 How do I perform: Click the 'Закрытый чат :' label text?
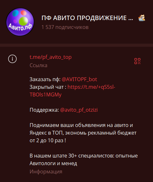click(x=48, y=87)
